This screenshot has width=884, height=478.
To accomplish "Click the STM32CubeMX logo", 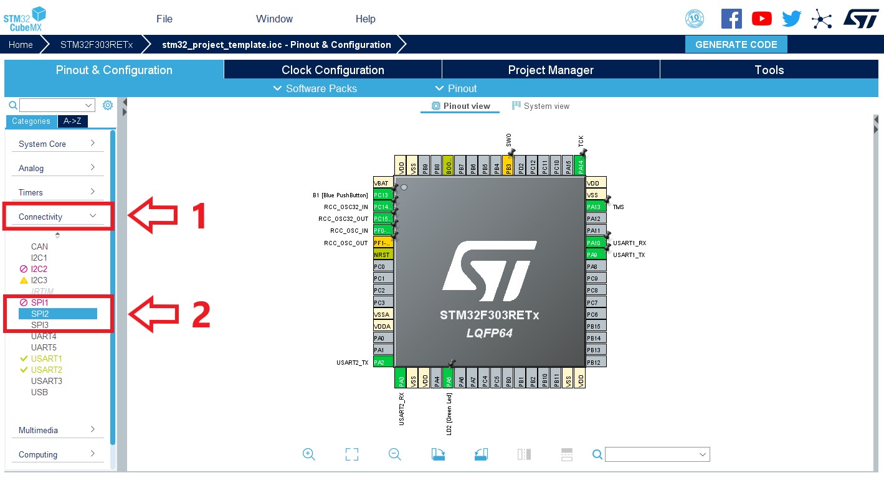I will 26,19.
